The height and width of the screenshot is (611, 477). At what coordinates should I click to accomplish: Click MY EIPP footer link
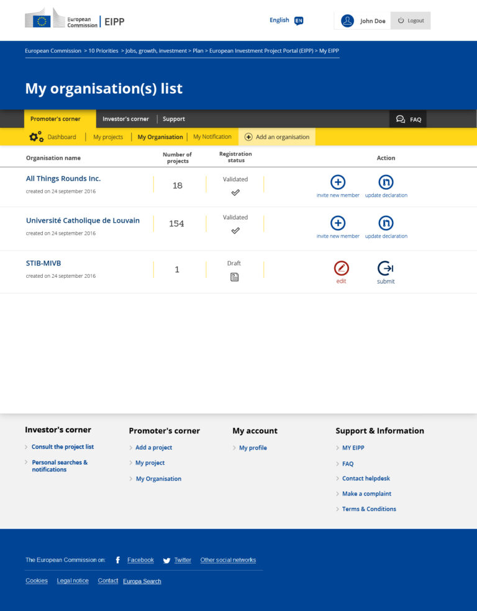pos(353,448)
